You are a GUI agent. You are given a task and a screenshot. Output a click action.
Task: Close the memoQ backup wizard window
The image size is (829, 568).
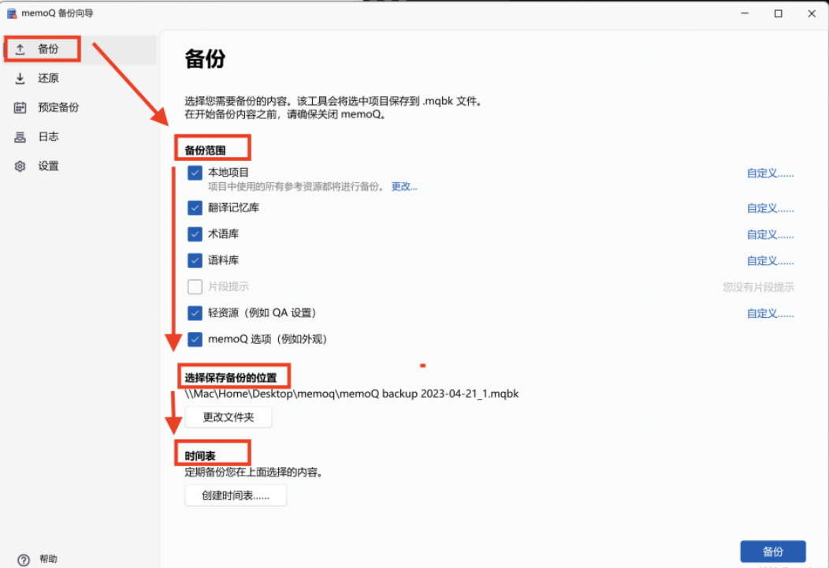(x=812, y=13)
